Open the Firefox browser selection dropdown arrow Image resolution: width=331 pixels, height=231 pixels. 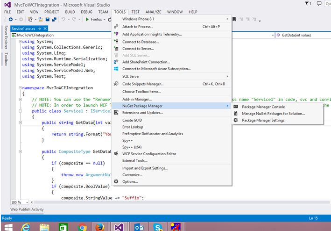[105, 20]
